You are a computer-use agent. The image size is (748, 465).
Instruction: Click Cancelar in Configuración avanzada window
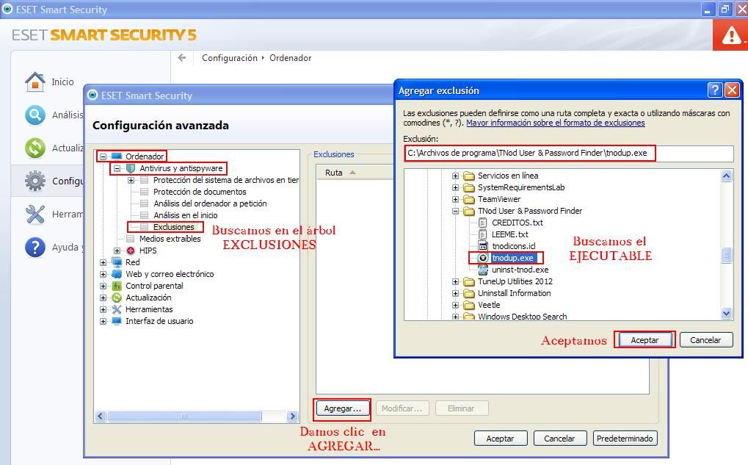559,439
